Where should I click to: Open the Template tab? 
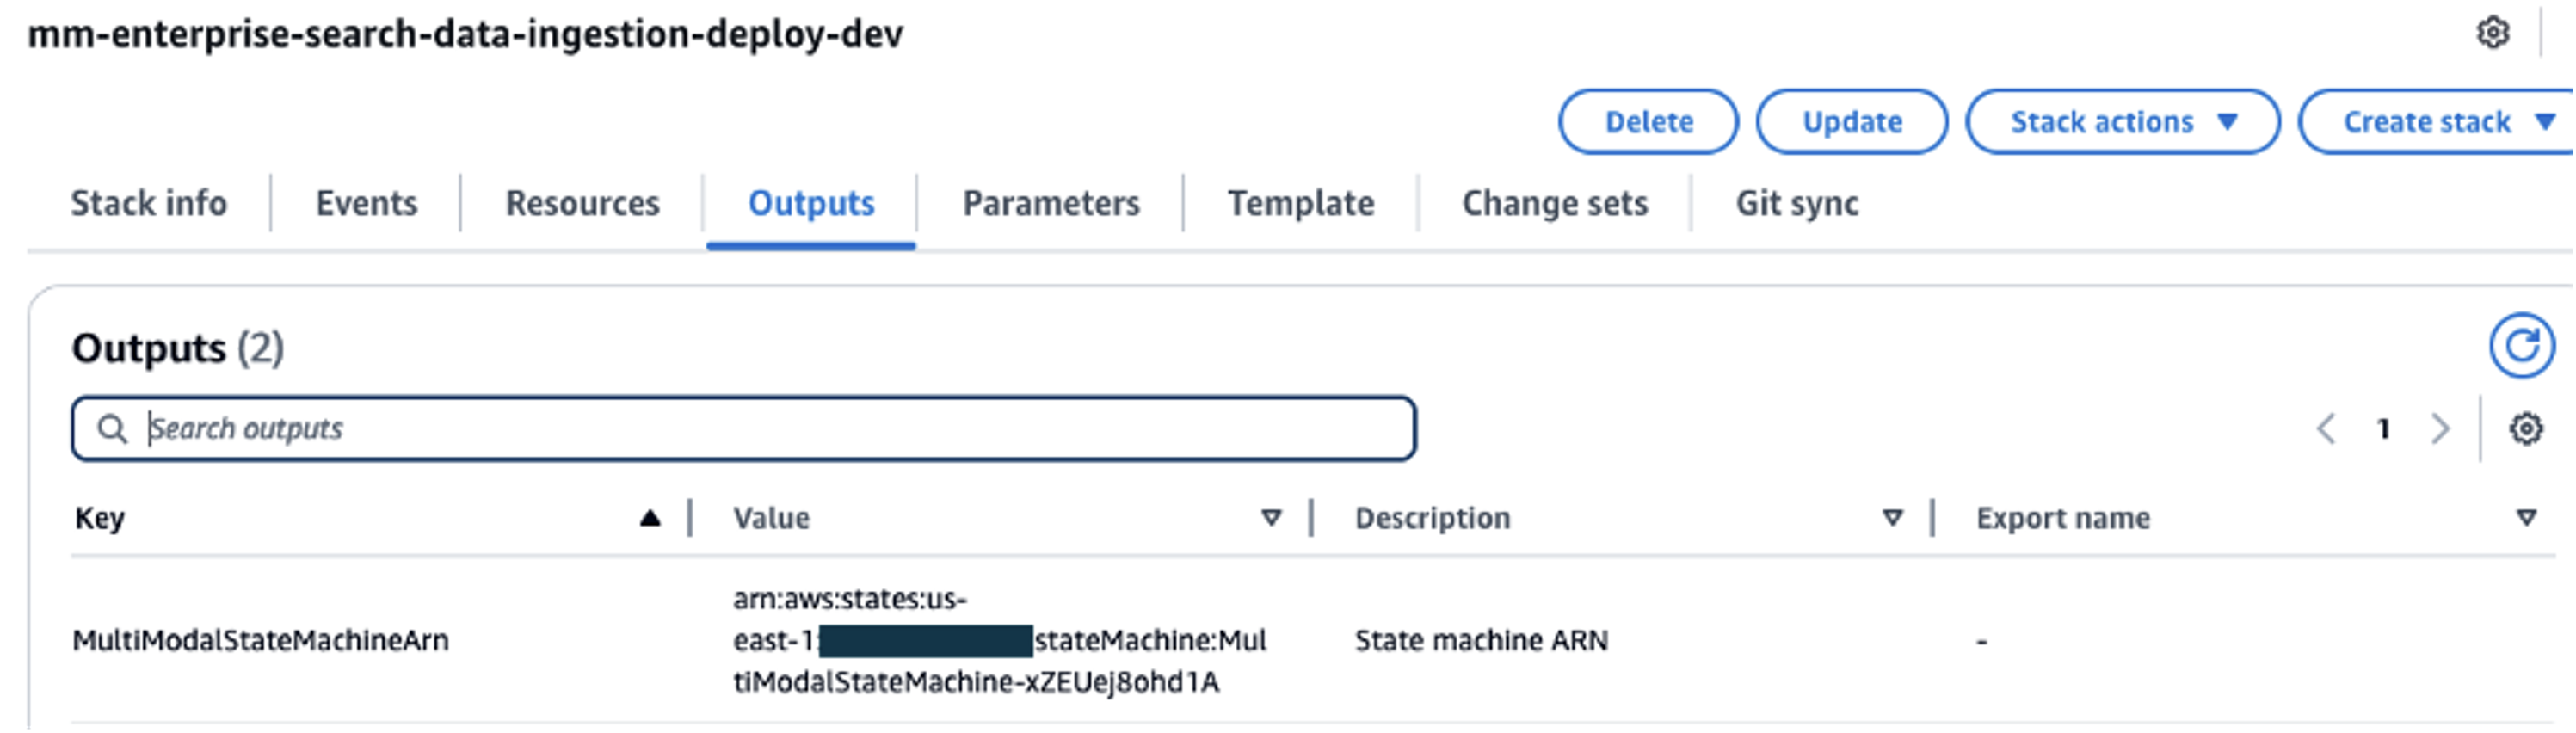[1300, 203]
